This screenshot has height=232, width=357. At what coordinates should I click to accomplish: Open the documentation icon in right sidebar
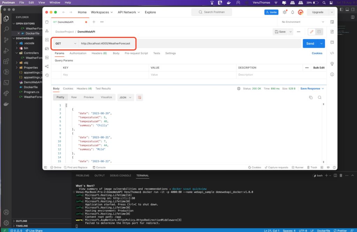pyautogui.click(x=332, y=32)
